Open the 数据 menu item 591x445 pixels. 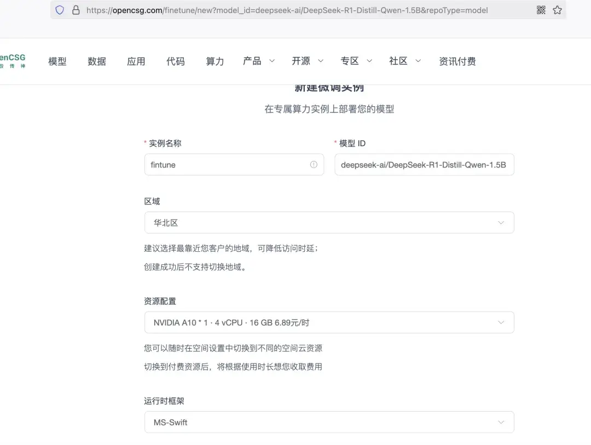pyautogui.click(x=97, y=61)
